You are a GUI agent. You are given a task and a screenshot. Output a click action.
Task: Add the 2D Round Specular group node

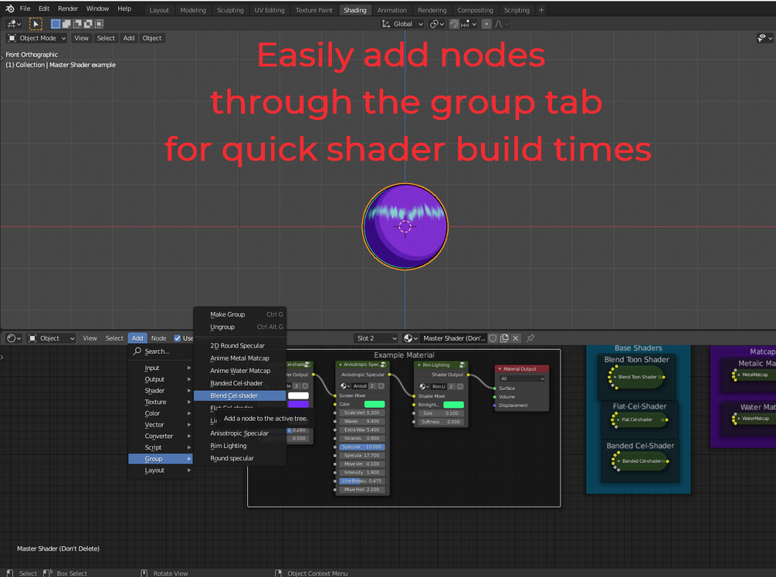tap(240, 346)
